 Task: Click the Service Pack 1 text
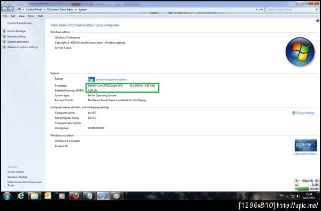63,48
